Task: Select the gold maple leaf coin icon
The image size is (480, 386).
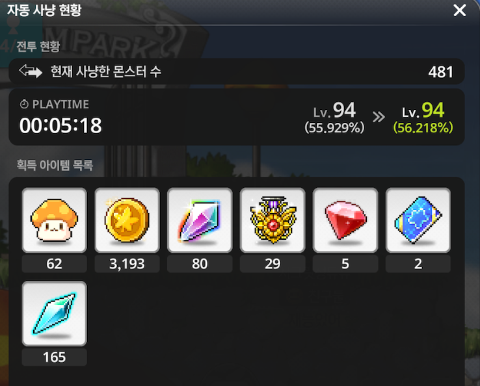Action: pyautogui.click(x=127, y=220)
